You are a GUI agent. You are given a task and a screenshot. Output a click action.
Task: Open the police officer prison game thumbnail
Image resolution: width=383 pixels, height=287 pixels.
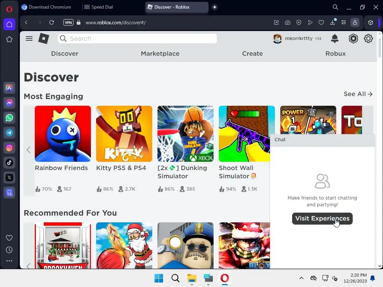pos(186,246)
